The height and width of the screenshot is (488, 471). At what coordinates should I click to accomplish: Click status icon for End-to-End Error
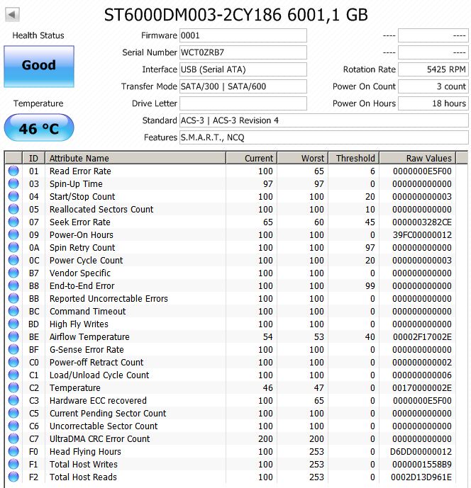(x=13, y=285)
